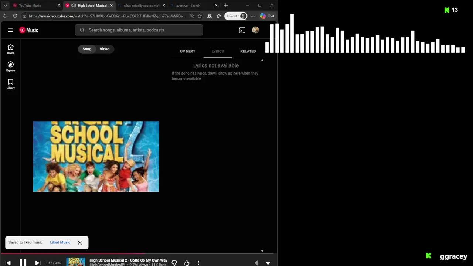Refresh the browser page
The image size is (473, 266).
pyautogui.click(x=15, y=16)
